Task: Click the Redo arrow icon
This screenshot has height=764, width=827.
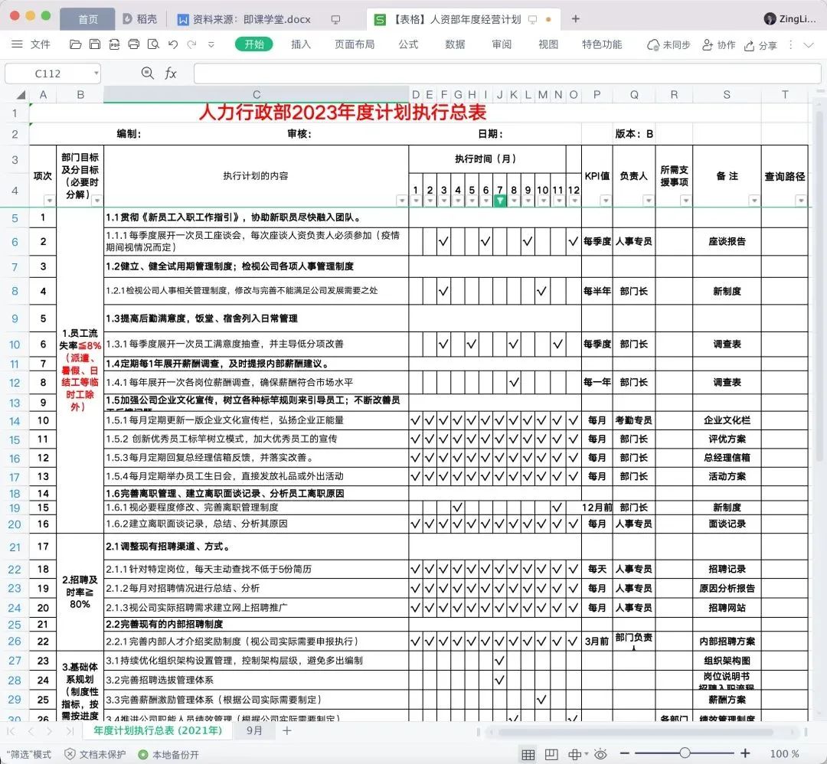Action: point(192,44)
